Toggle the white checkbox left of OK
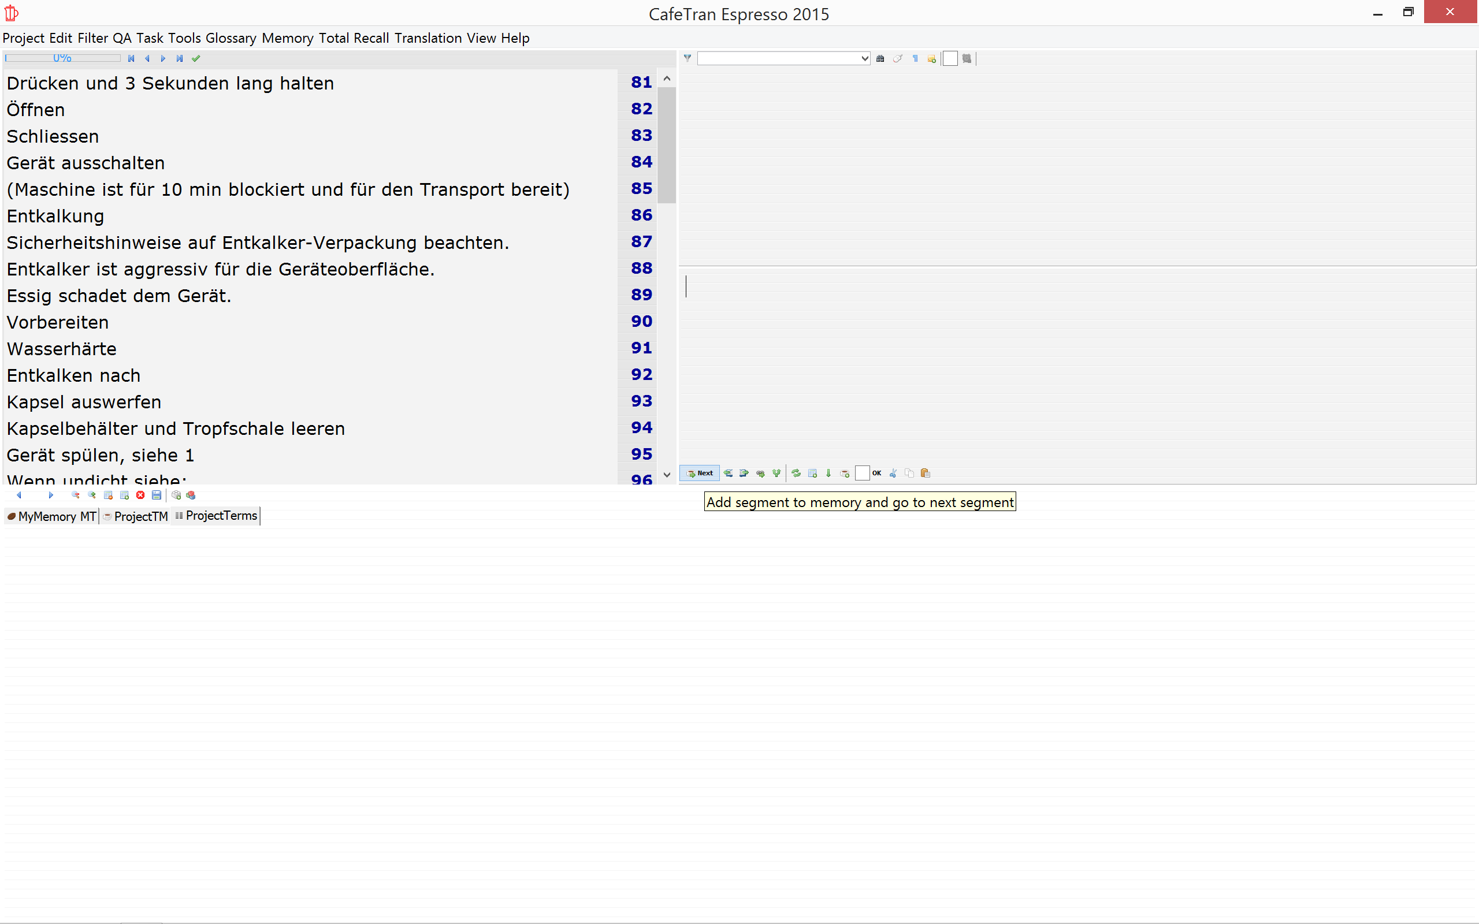Viewport: 1479px width, 924px height. 862,473
